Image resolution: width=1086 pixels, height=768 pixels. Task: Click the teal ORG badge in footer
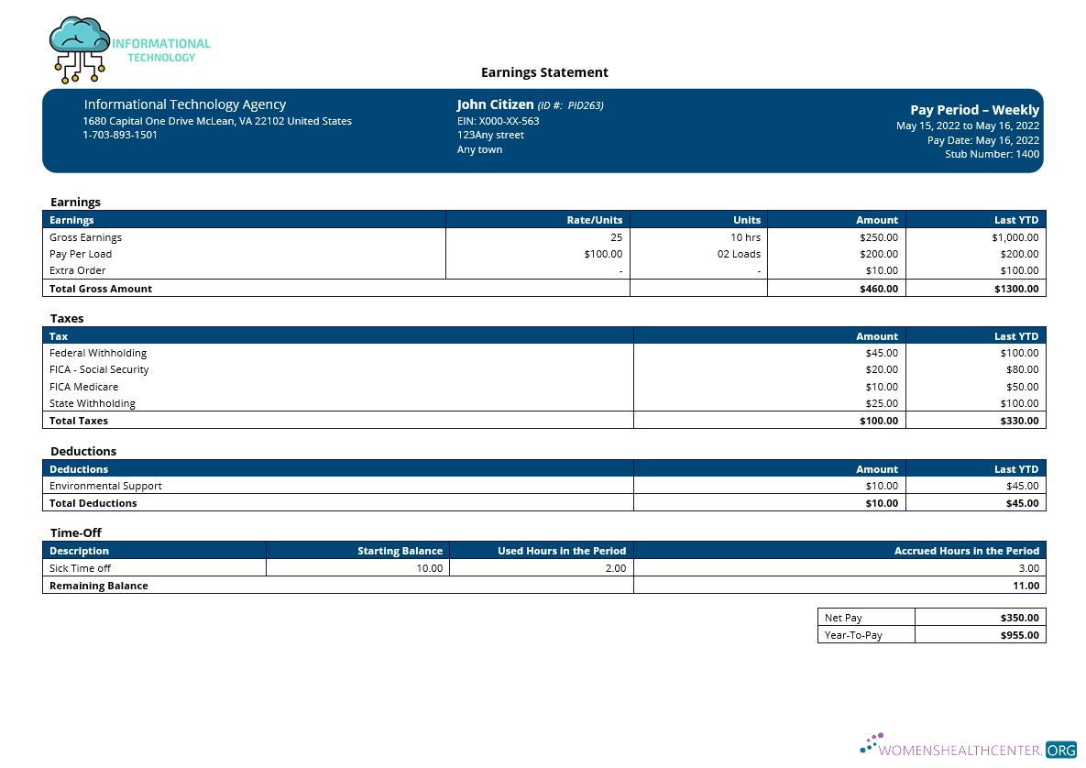pos(1062,749)
